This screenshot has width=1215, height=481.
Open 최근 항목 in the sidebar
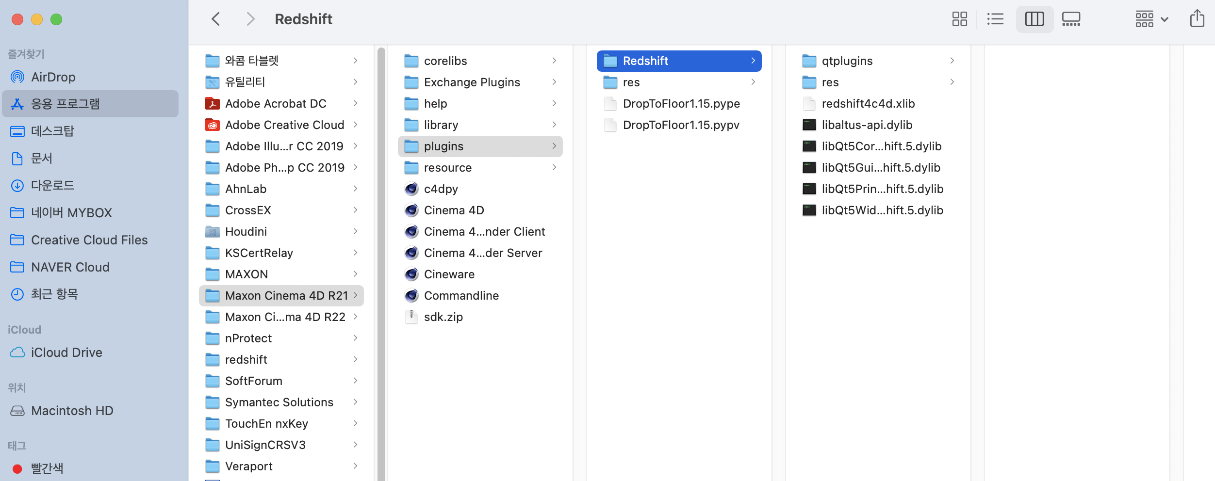pos(90,294)
